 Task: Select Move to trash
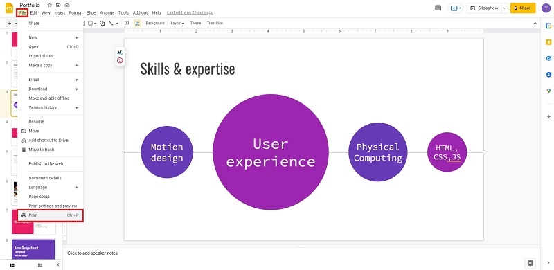click(x=50, y=150)
